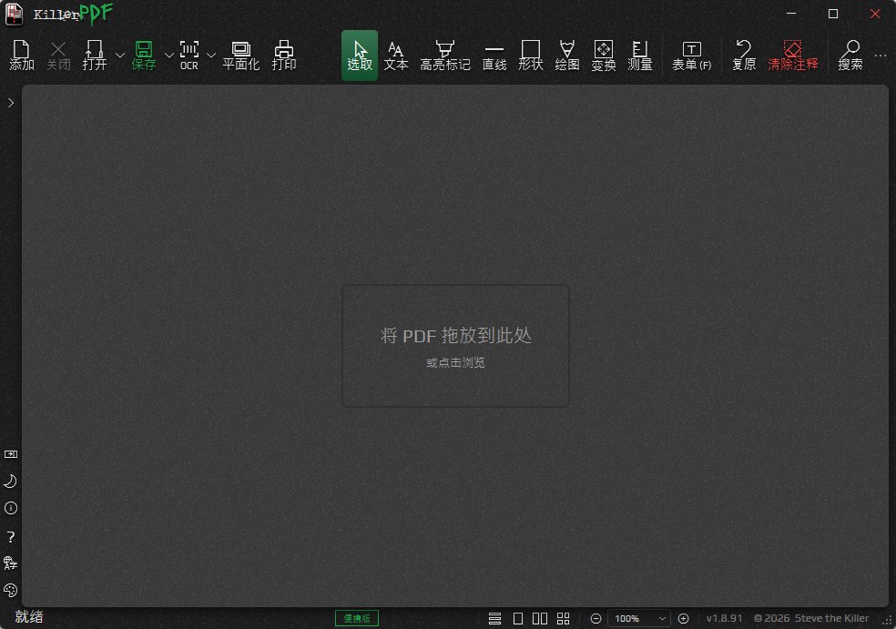
Task: Maximize the KillerPDF window
Action: coord(833,14)
